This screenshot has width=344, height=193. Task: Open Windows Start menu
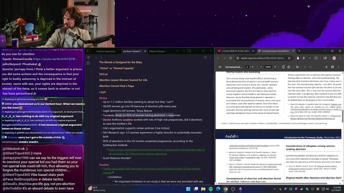[x=188, y=189]
